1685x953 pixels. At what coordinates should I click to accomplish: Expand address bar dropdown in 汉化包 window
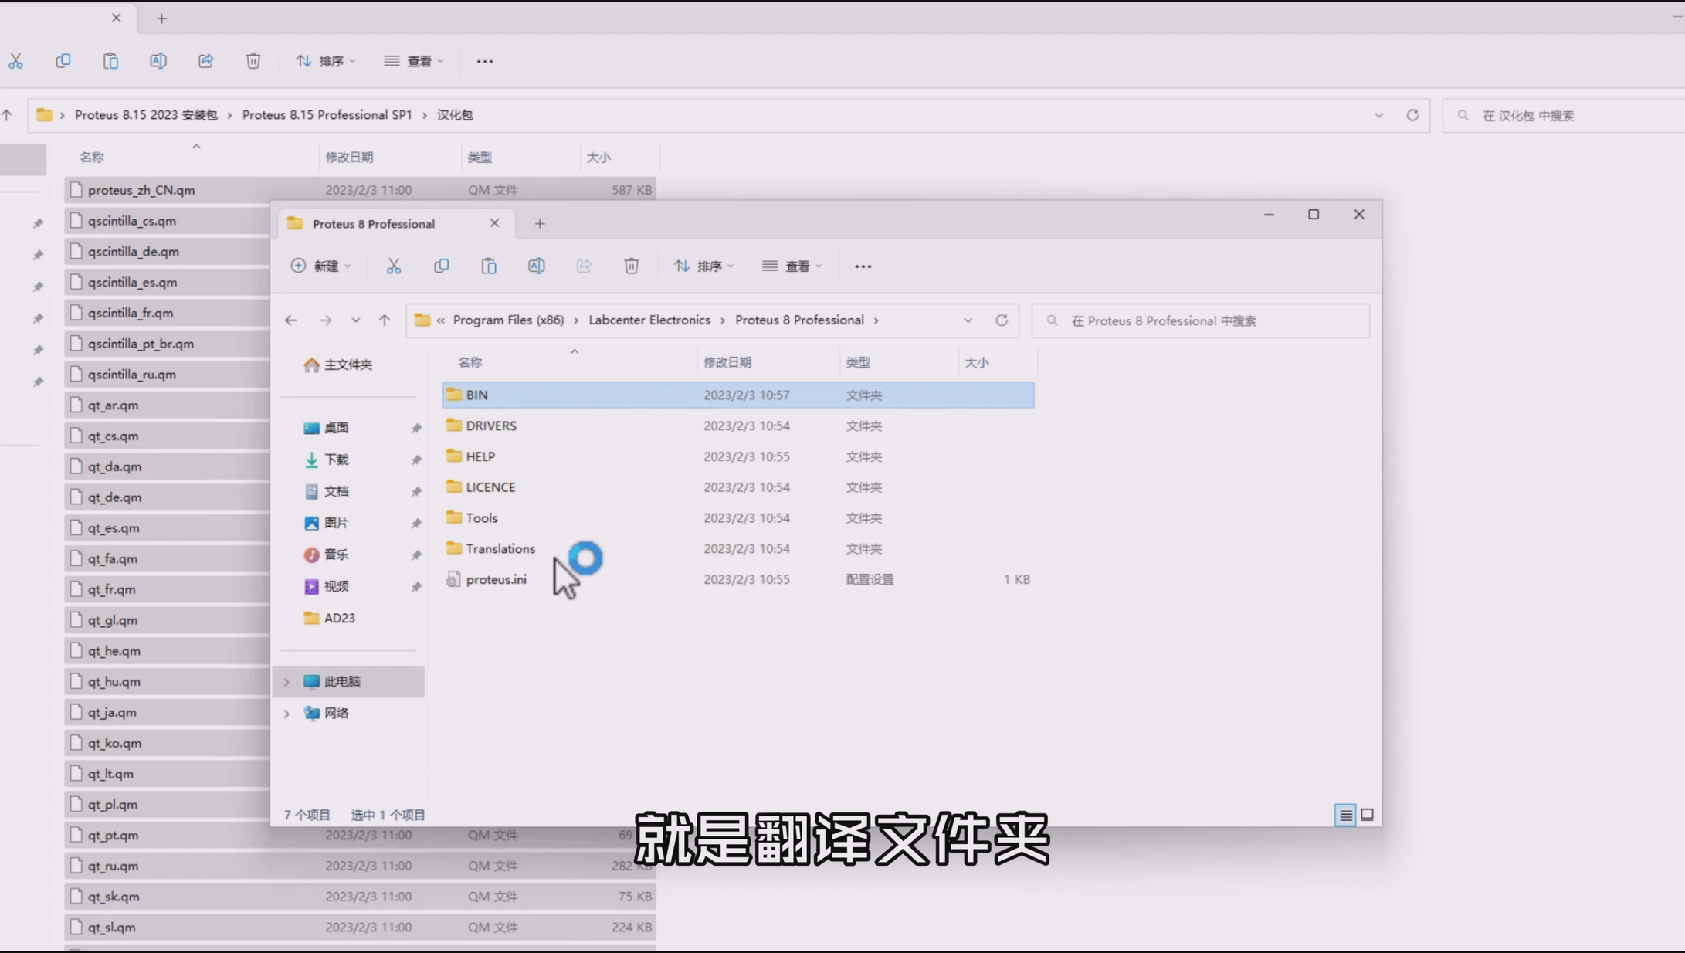(1378, 115)
